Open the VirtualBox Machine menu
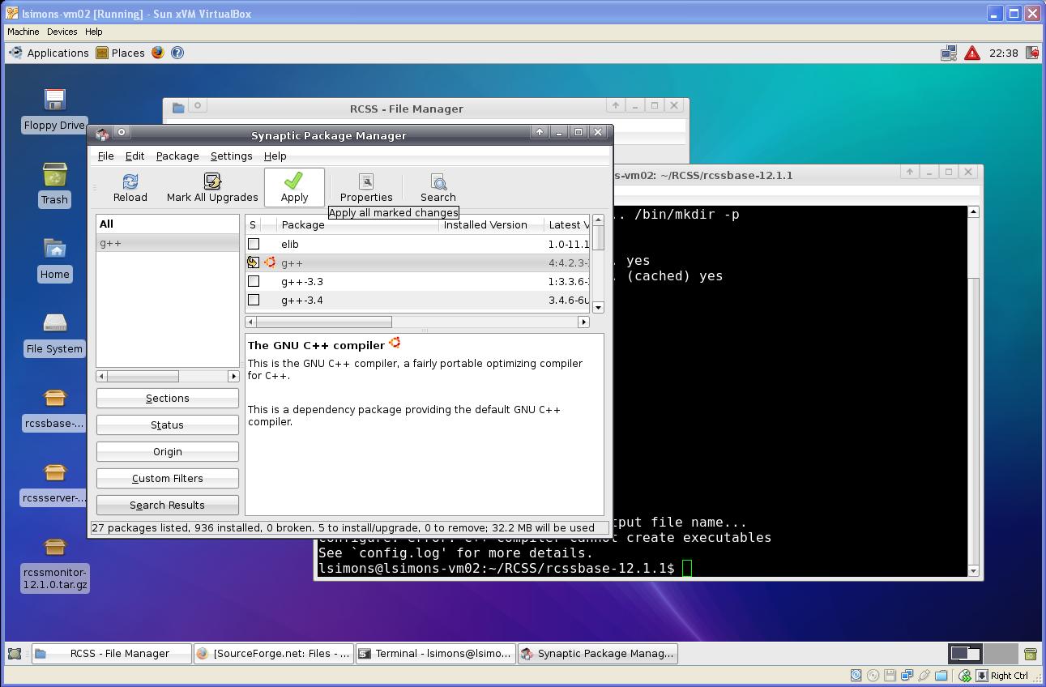The width and height of the screenshot is (1046, 687). click(x=23, y=32)
